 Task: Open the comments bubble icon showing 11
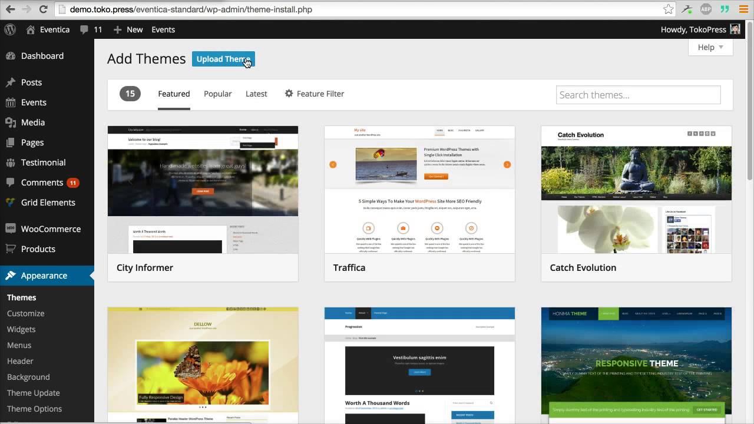84,29
